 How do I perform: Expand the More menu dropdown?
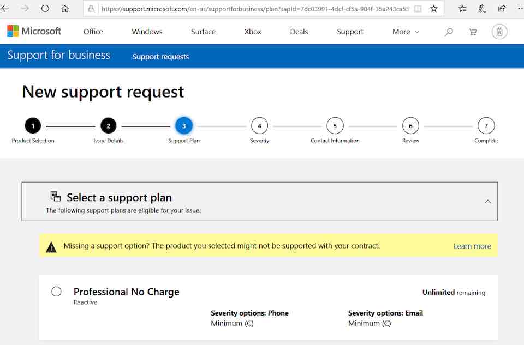406,32
